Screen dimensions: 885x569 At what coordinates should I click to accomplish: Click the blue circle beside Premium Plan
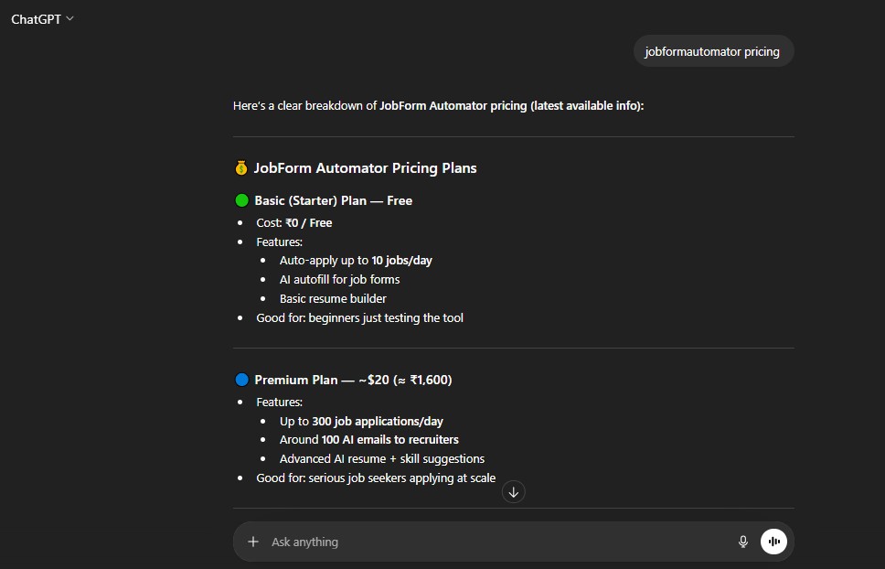240,380
